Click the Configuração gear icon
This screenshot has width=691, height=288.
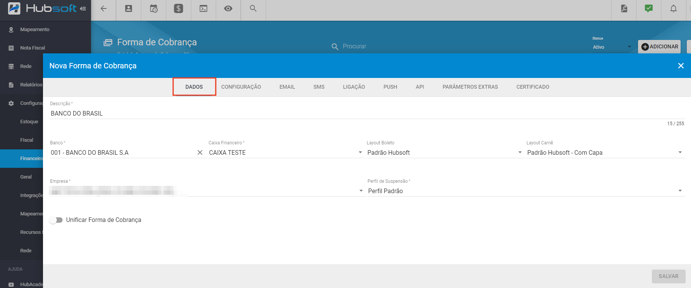[x=11, y=103]
